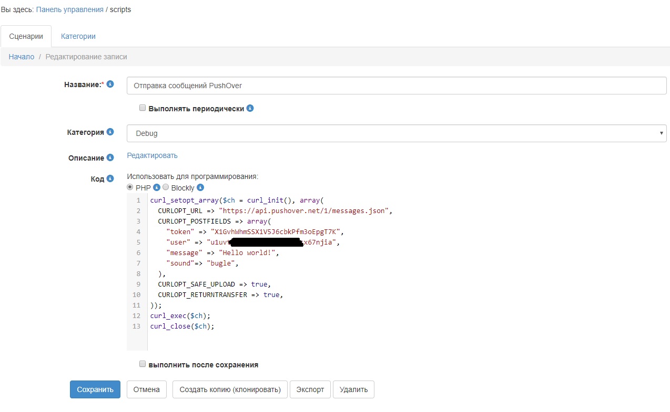The image size is (670, 412).
Task: Click Создать копию (клонировать) button
Action: pos(230,389)
